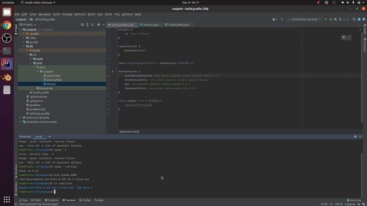Viewport: 367px width, 206px height.
Task: Click the UTF-8 encoding status bar entry
Action: 338,204
